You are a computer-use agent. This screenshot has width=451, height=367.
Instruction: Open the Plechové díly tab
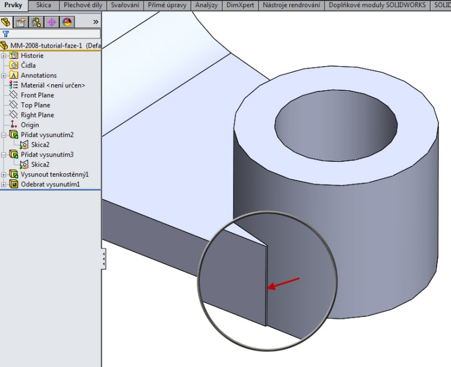pyautogui.click(x=83, y=5)
